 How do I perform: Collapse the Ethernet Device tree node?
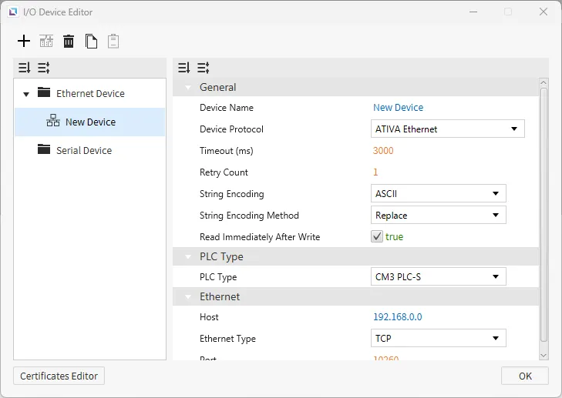(26, 95)
